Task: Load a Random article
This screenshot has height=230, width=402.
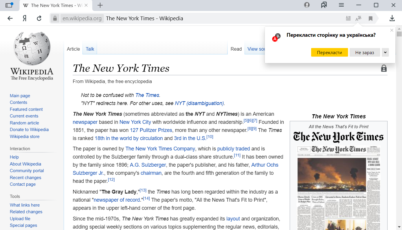Action: [x=24, y=123]
